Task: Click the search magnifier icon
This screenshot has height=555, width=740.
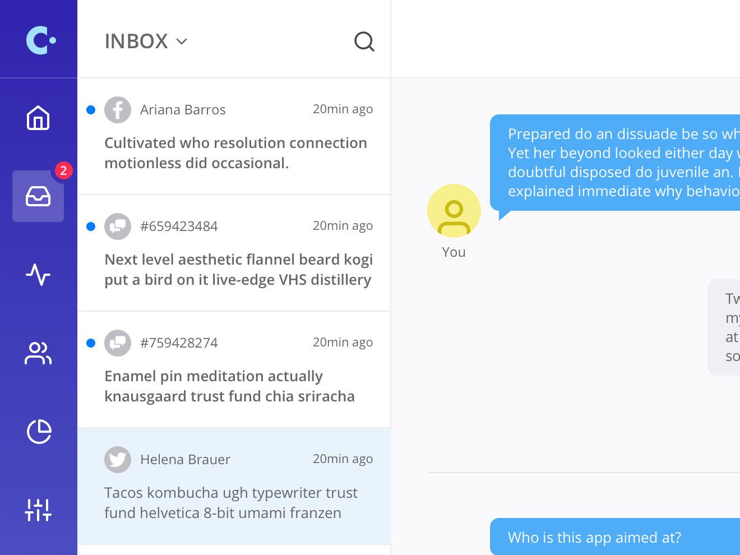Action: [x=364, y=41]
